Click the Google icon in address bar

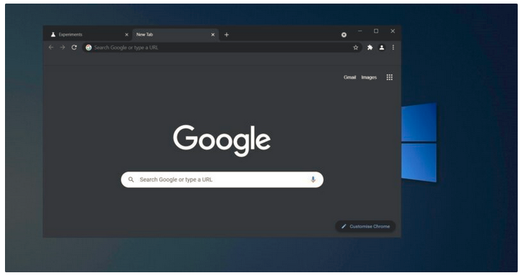(x=89, y=48)
